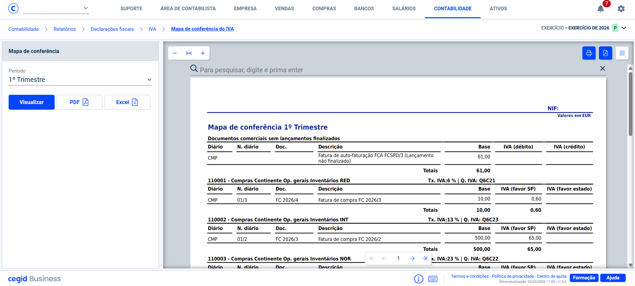Open Termos e condições link
Screen dimensions: 635x286
tap(470, 276)
